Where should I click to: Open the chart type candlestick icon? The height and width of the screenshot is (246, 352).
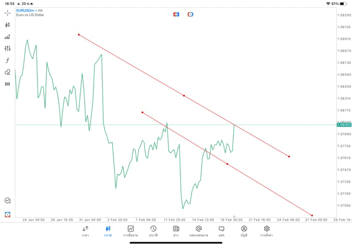[x=8, y=25]
